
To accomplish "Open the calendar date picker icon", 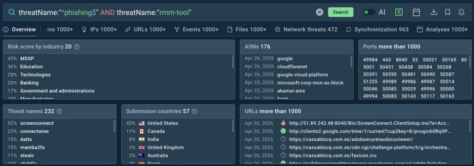I will coord(416,12).
